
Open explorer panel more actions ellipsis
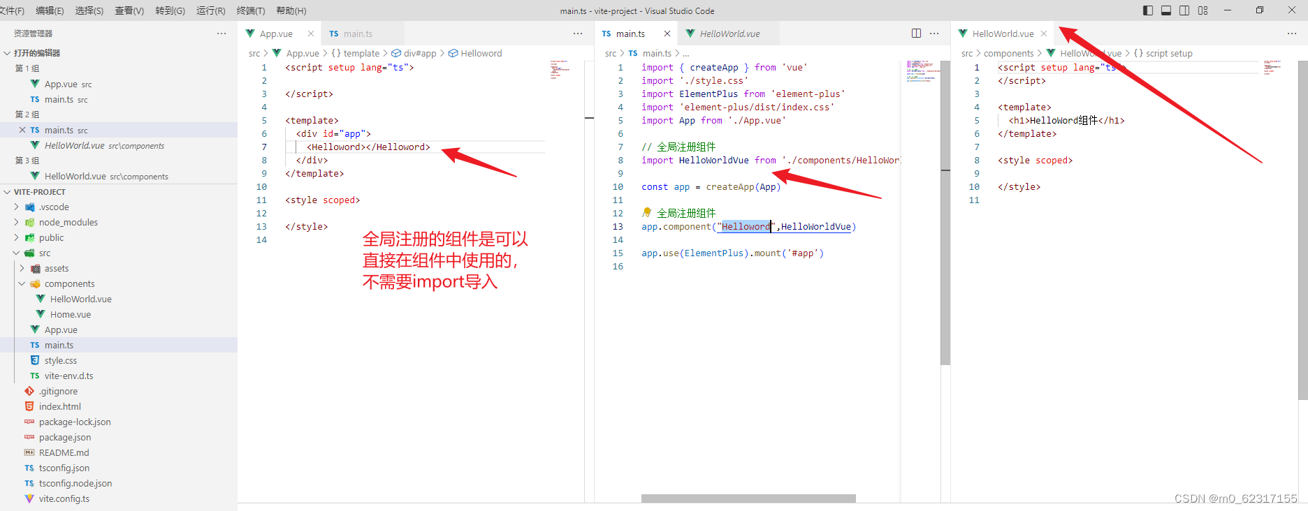point(221,34)
